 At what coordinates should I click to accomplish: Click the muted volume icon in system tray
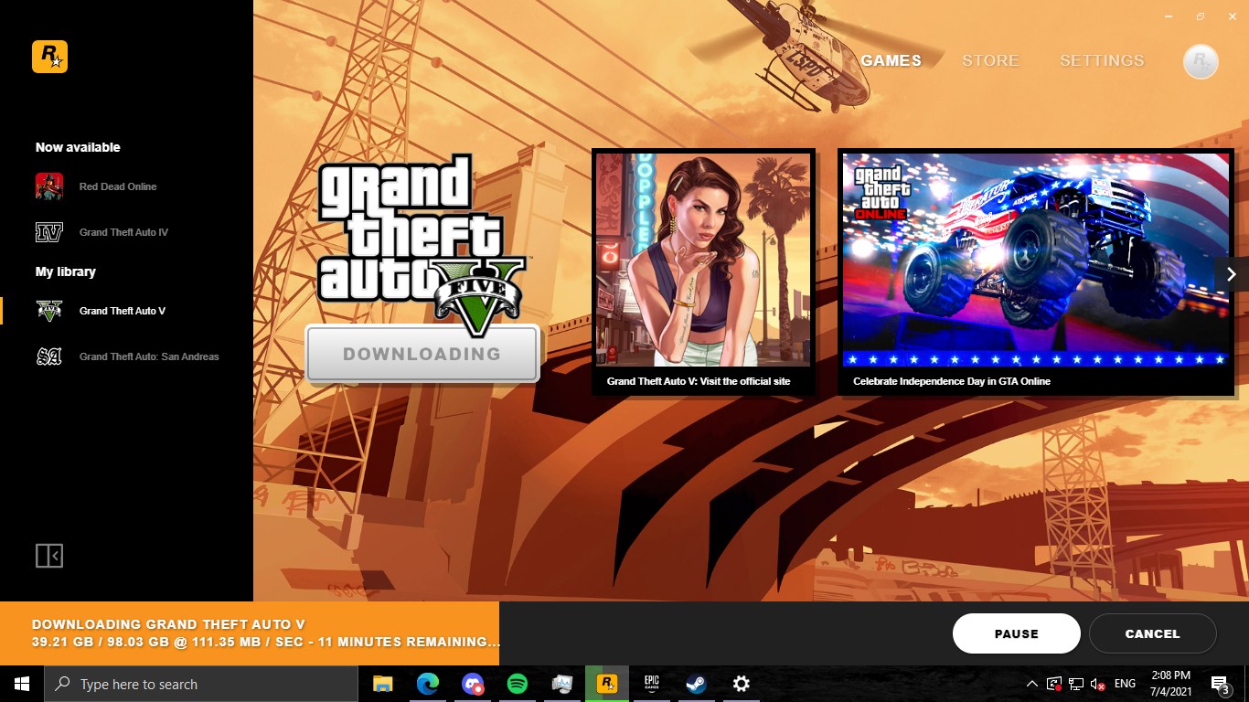[1097, 684]
